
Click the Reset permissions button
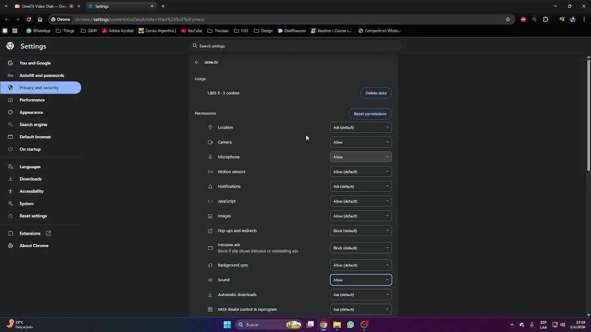click(370, 114)
